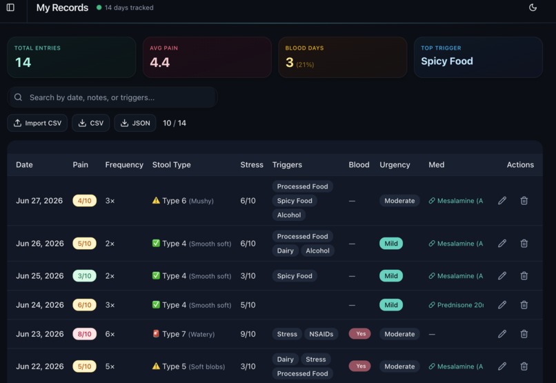Image resolution: width=556 pixels, height=383 pixels.
Task: Click green check icon in Jun 26 stool type
Action: [x=156, y=244]
